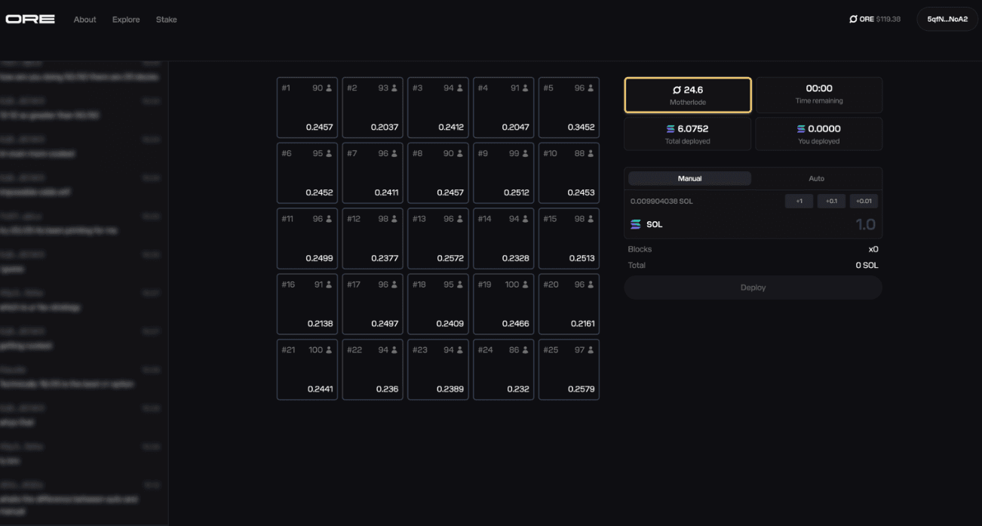Click the ORE logo in header
The height and width of the screenshot is (526, 982).
click(x=30, y=19)
